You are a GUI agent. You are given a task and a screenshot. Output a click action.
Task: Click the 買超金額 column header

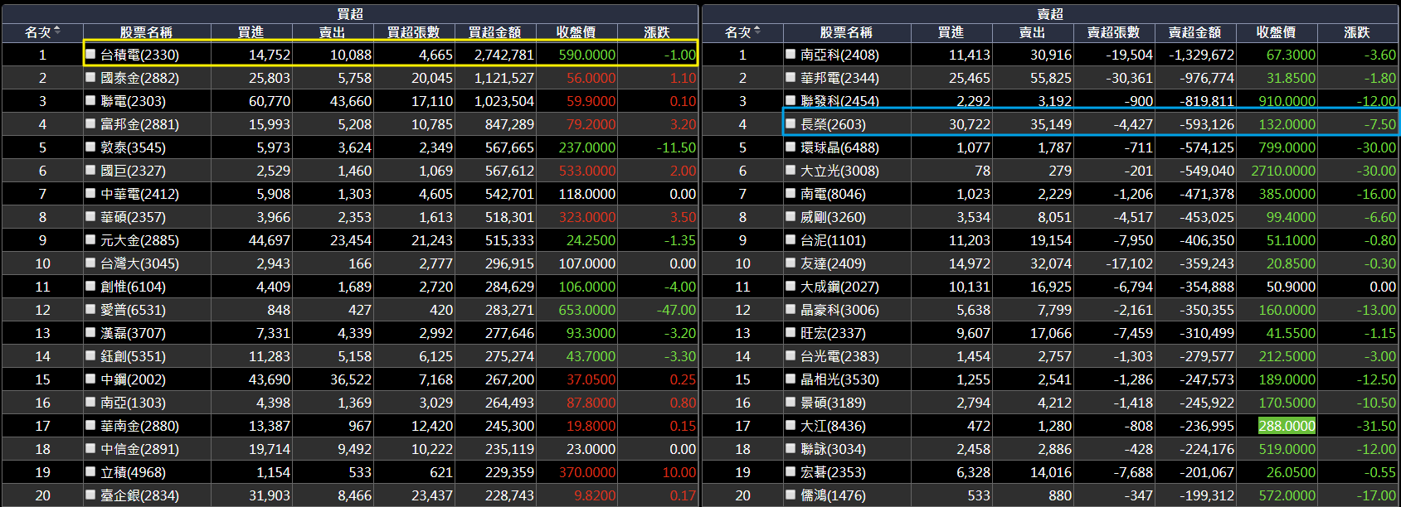coord(495,32)
